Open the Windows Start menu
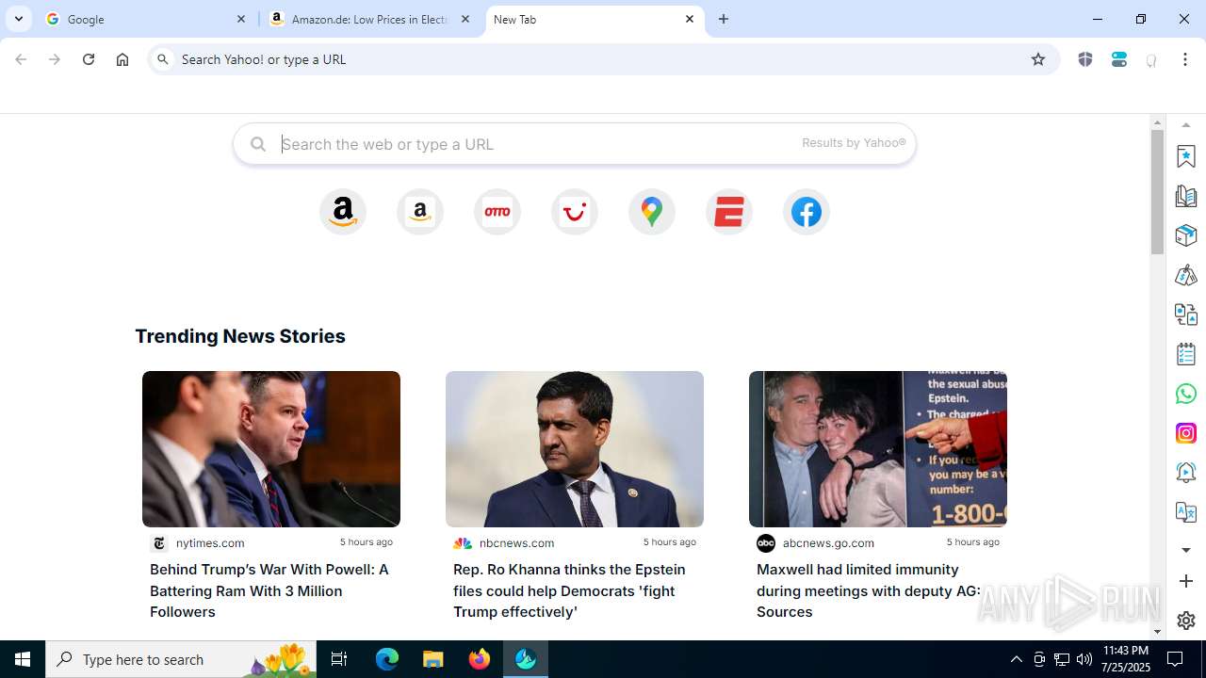Viewport: 1206px width, 678px height. click(23, 659)
